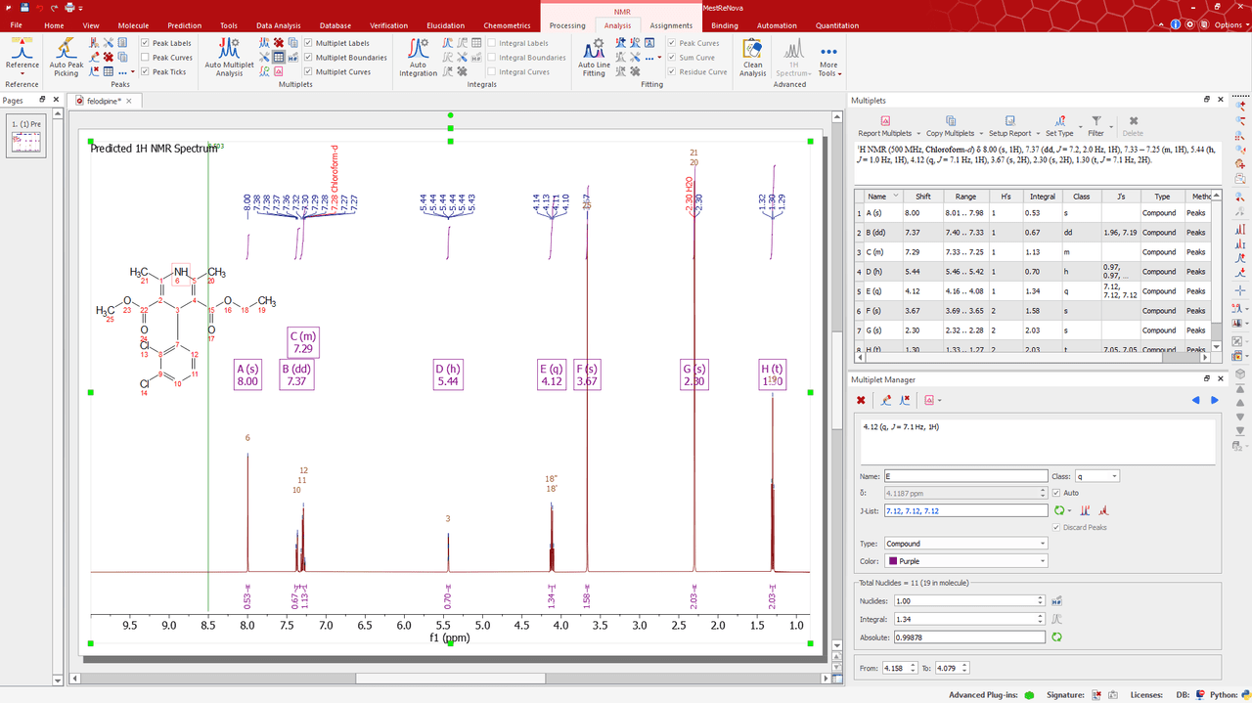
Task: Click the nuclides H# icon beside the Nuclides field
Action: click(x=1057, y=600)
